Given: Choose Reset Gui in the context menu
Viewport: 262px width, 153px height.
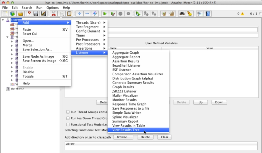Looking at the screenshot, I should tap(45, 34).
